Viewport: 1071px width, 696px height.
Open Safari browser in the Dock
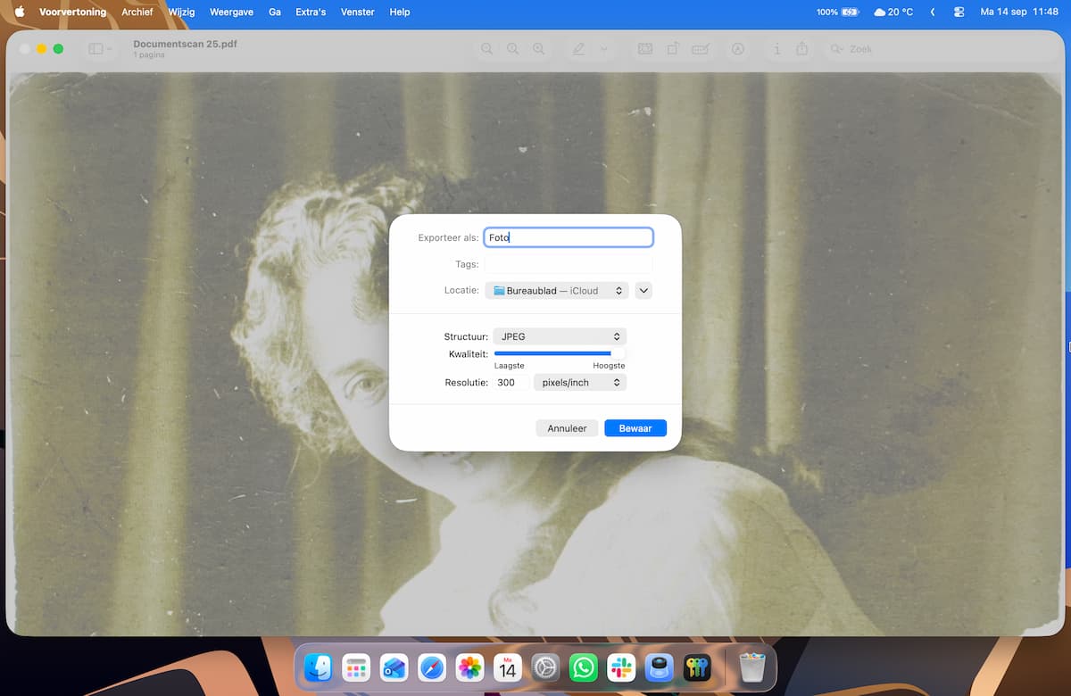click(x=432, y=667)
